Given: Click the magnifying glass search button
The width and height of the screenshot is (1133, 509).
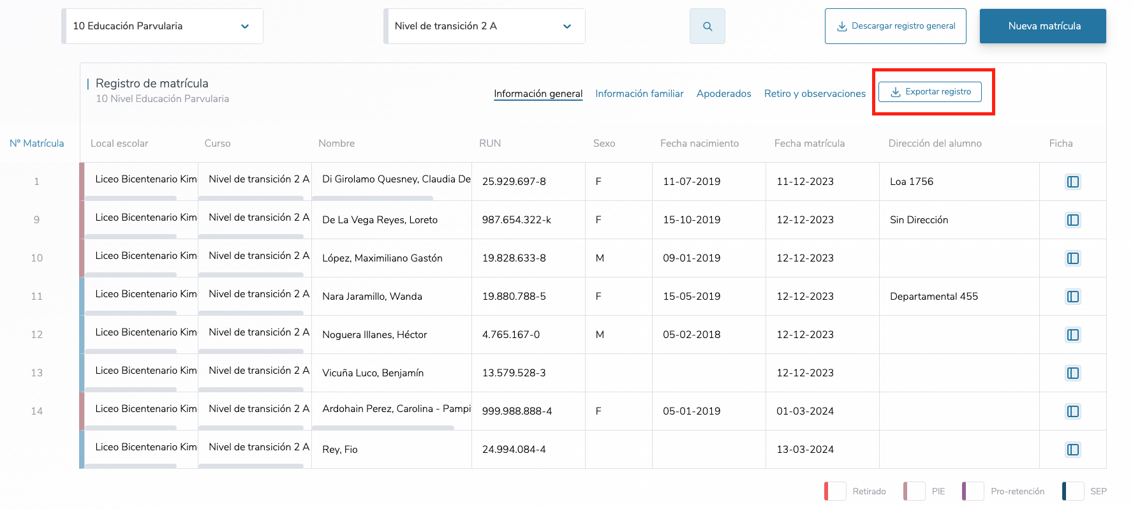Looking at the screenshot, I should pos(707,26).
